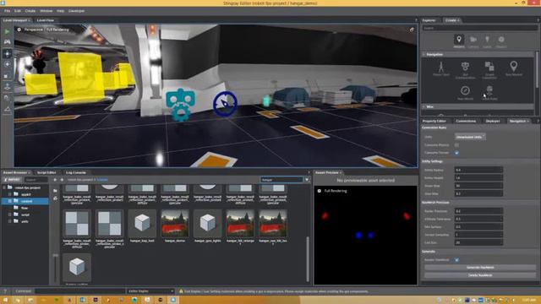The width and height of the screenshot is (541, 304).
Task: Click the Entity Radius input field
Action: [478, 170]
